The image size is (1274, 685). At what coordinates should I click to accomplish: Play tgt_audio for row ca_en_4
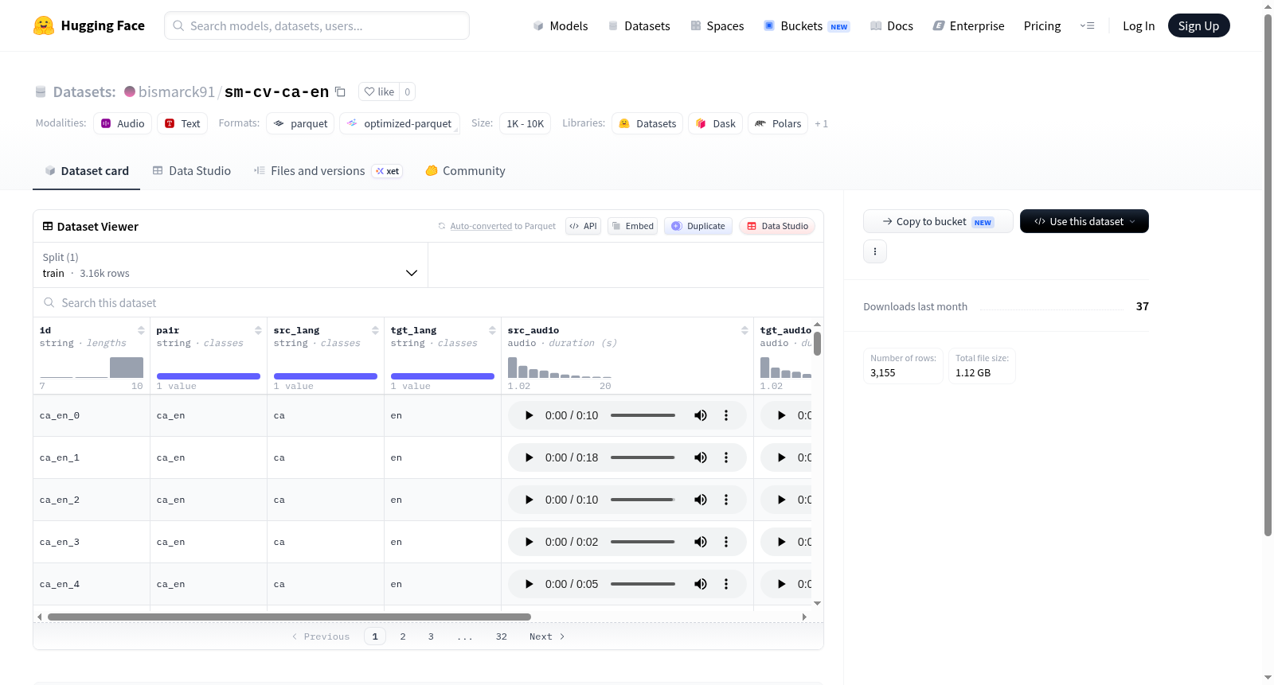pyautogui.click(x=781, y=584)
